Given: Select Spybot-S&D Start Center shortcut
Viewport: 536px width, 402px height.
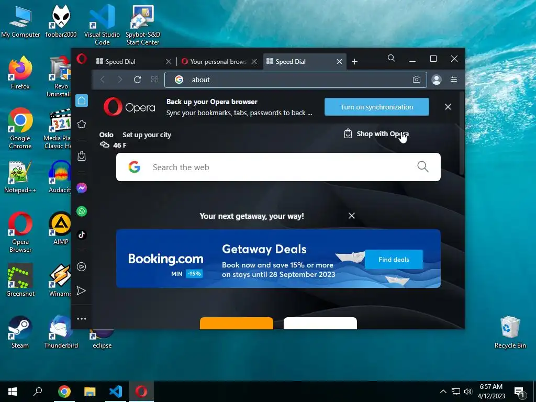Looking at the screenshot, I should (x=142, y=25).
